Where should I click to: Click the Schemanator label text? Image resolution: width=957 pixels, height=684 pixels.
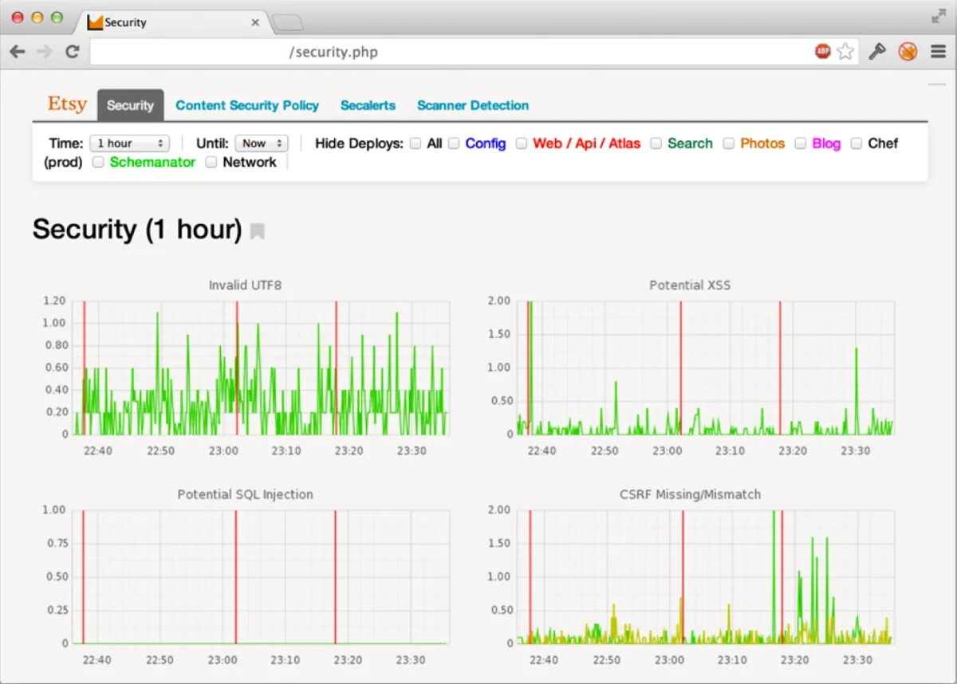click(152, 162)
